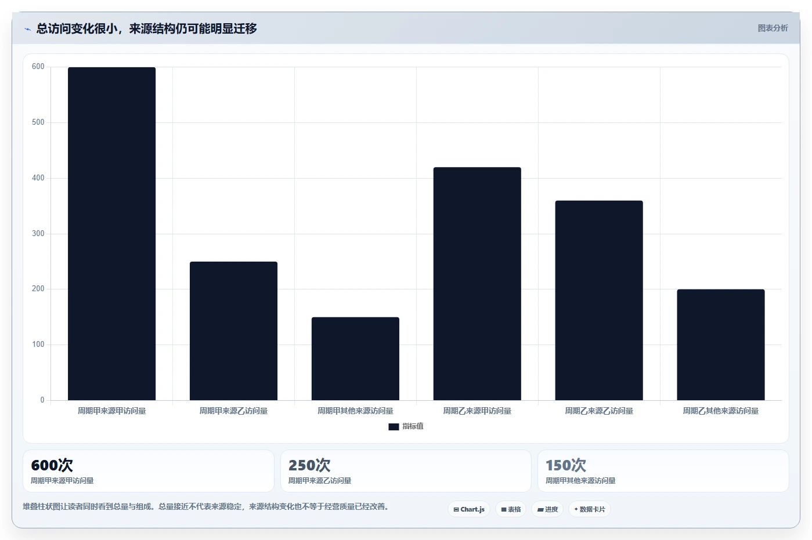Click the 周期乙来源乙访问量 bar in chart
812x540 pixels.
point(599,300)
